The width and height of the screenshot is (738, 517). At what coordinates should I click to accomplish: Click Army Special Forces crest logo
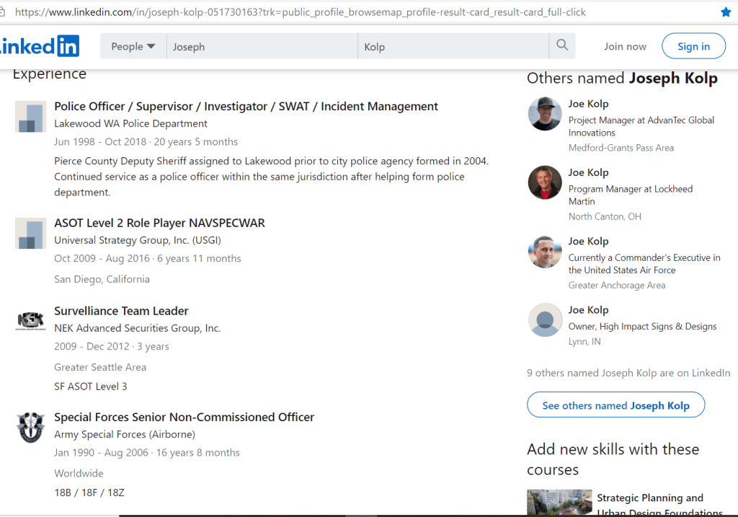pos(30,427)
